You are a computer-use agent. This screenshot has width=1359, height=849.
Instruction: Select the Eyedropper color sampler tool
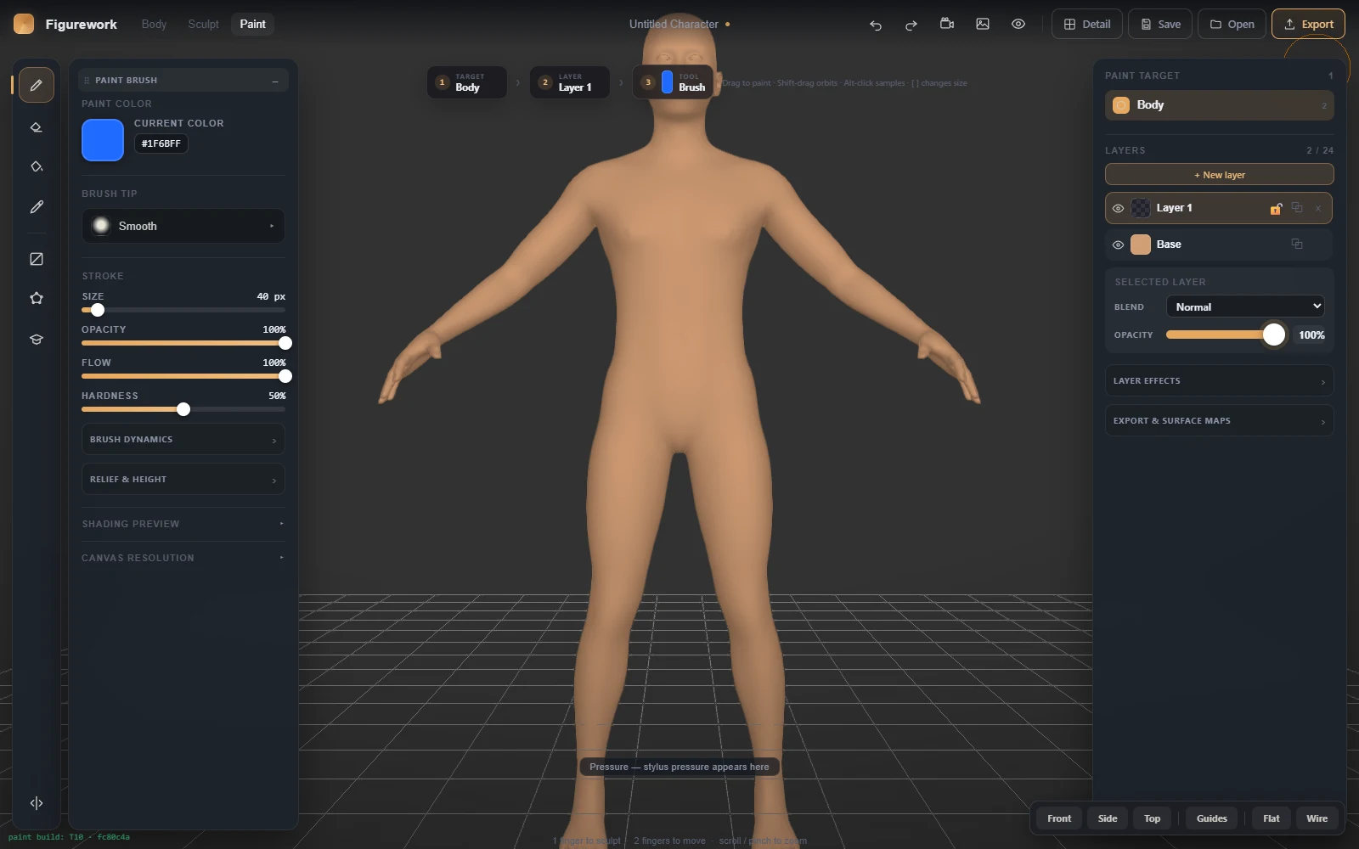pyautogui.click(x=37, y=207)
